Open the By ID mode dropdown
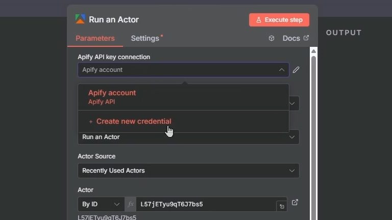Screen dimensions: 392x220 101,204
